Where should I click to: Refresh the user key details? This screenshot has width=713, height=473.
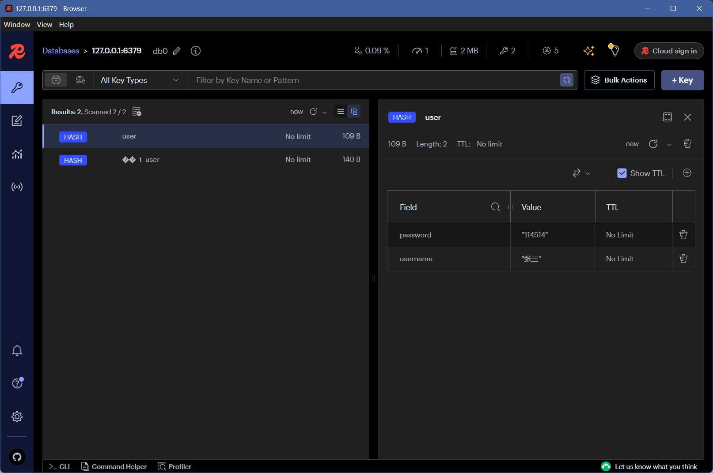tap(653, 144)
